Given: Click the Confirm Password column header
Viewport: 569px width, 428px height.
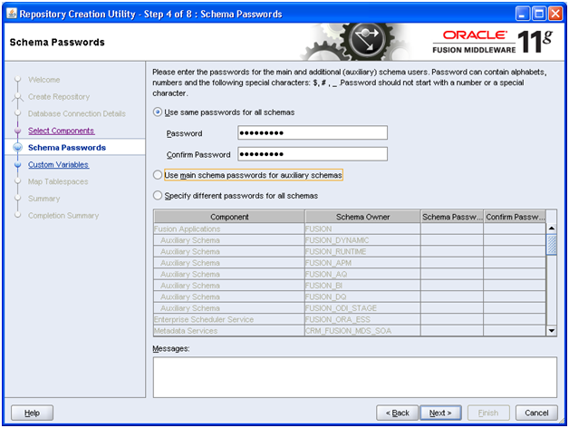Looking at the screenshot, I should [x=515, y=217].
